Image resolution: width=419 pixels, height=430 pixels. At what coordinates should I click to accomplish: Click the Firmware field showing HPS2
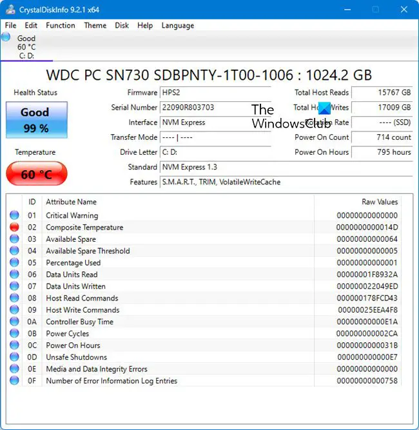(215, 92)
